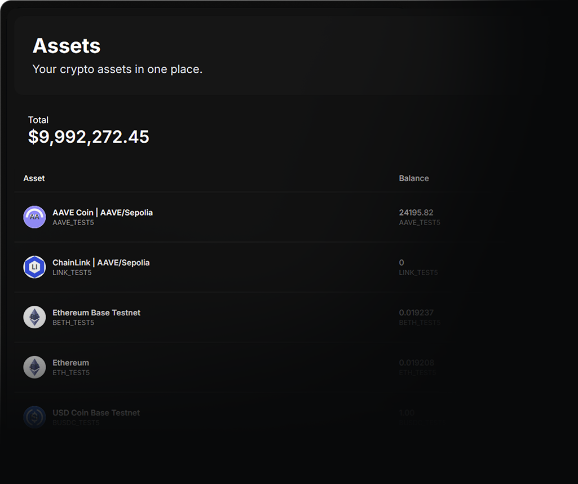
Task: Click the AAVE Coin purple token icon
Action: tap(34, 217)
